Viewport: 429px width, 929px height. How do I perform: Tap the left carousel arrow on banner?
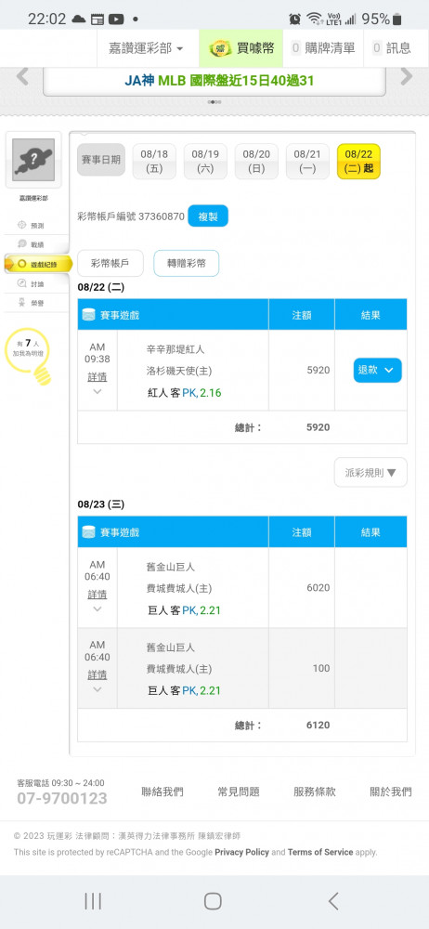(x=22, y=76)
